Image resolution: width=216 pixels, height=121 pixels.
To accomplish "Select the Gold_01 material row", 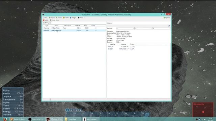I will (139, 49).
